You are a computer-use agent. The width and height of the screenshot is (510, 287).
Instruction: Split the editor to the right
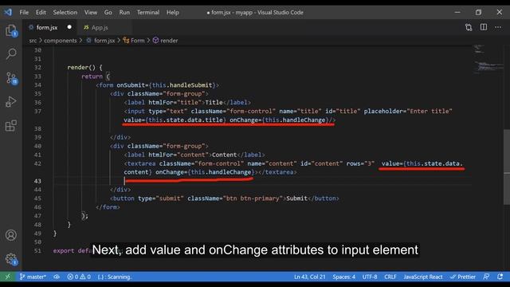[484, 27]
